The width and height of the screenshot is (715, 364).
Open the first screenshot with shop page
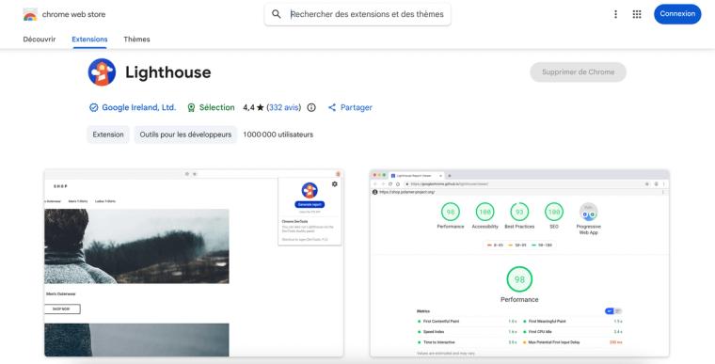click(x=194, y=263)
